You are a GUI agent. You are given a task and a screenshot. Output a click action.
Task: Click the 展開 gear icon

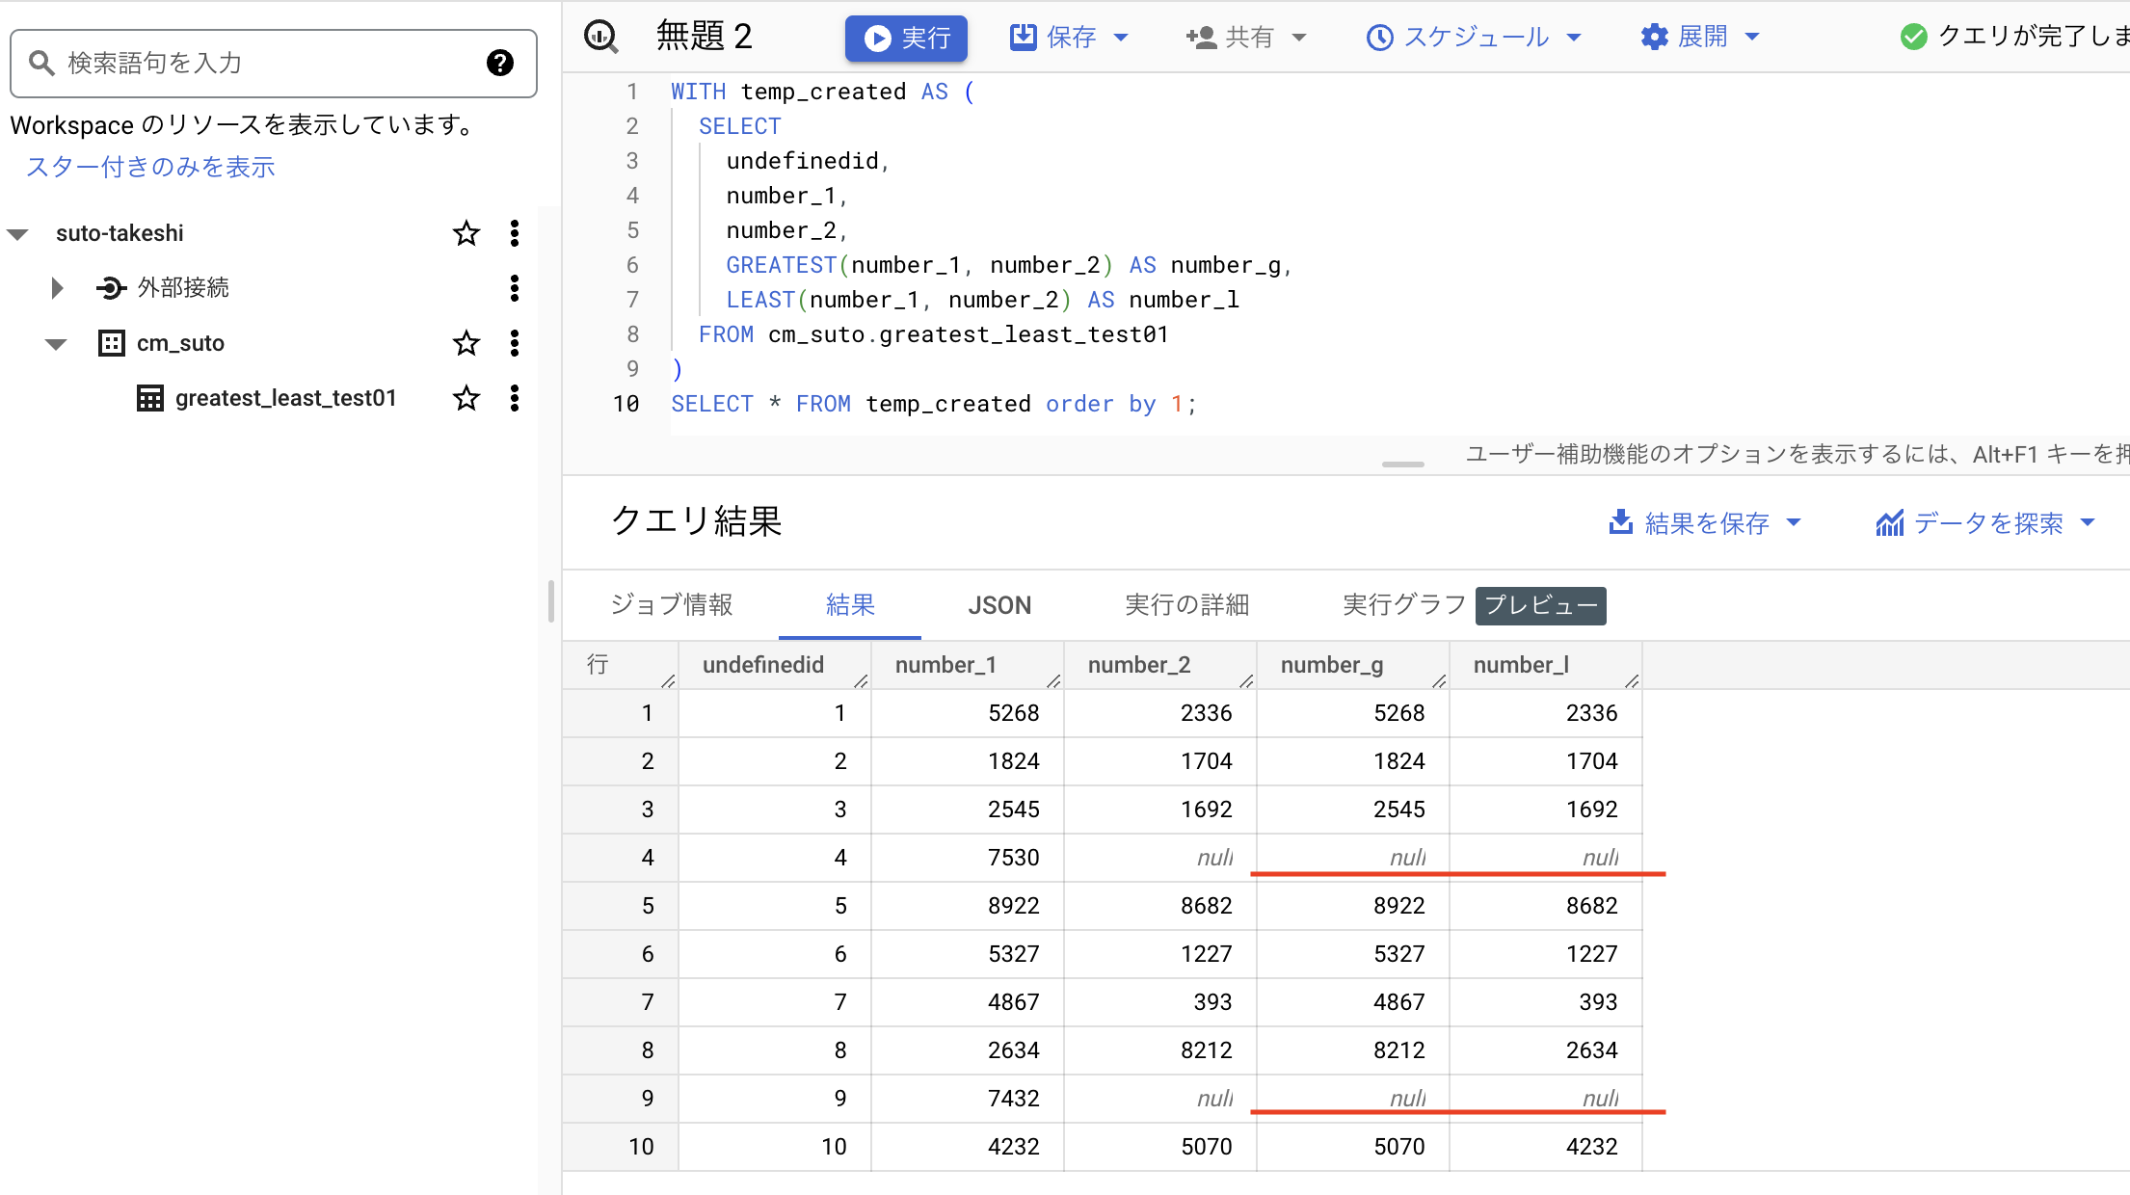(x=1654, y=37)
